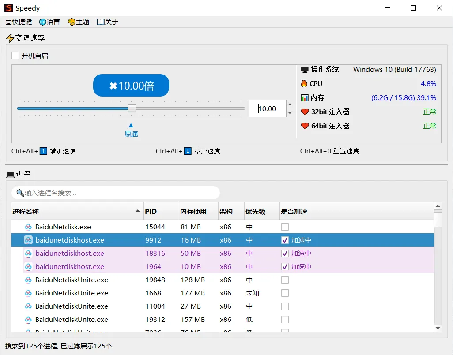
Task: Sort by 内存使用 column header
Action: tap(199, 212)
